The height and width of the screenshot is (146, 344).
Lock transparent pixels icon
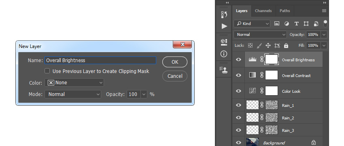(x=250, y=46)
